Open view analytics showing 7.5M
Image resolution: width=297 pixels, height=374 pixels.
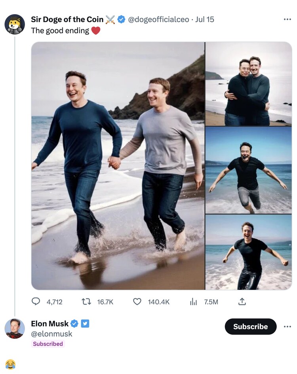coord(193,302)
